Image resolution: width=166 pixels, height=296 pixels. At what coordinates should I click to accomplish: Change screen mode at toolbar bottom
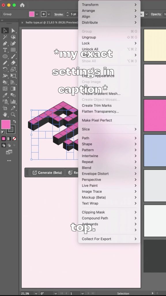pos(9,152)
